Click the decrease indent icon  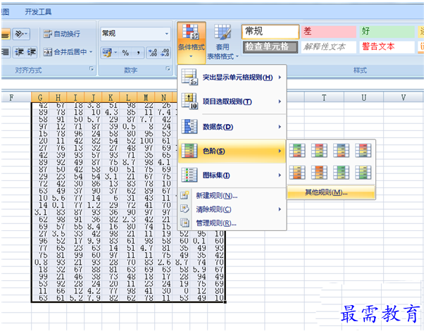click(x=19, y=52)
